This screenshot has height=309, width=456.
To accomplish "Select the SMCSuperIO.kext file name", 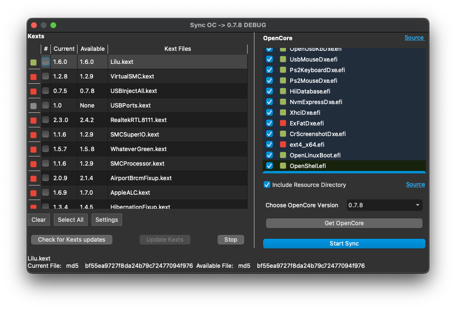I will click(x=135, y=135).
